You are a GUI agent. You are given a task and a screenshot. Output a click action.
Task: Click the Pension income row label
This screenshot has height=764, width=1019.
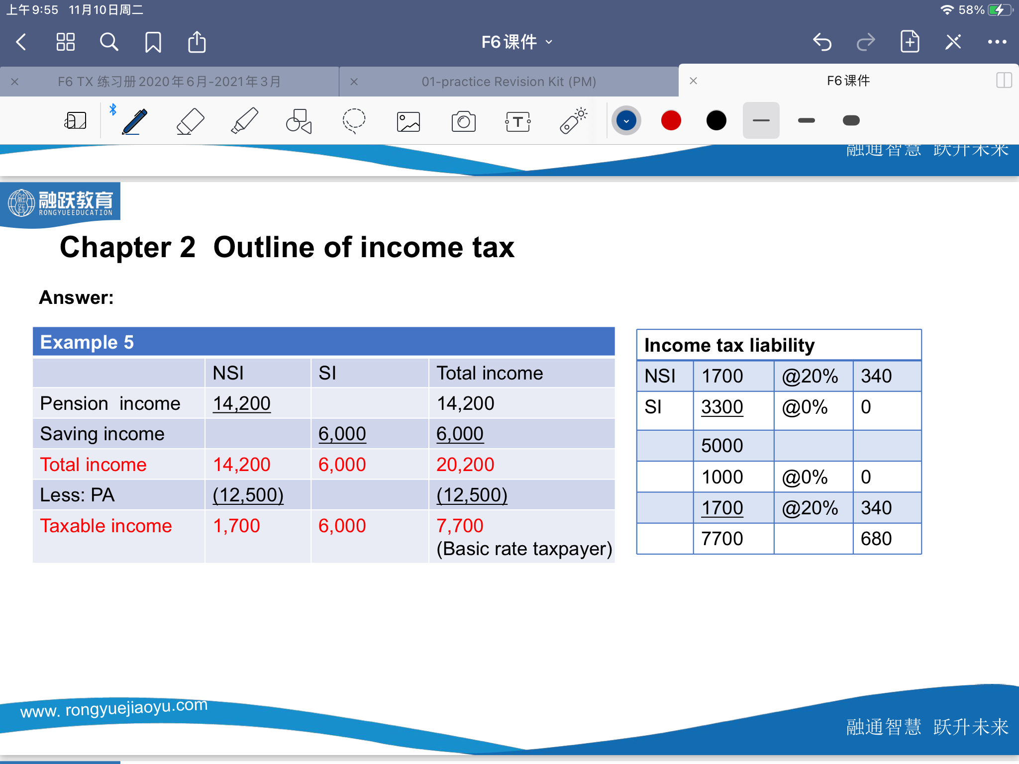point(110,403)
